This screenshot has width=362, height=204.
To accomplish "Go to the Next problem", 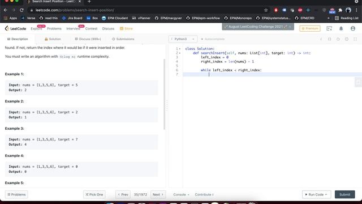I will tap(158, 194).
